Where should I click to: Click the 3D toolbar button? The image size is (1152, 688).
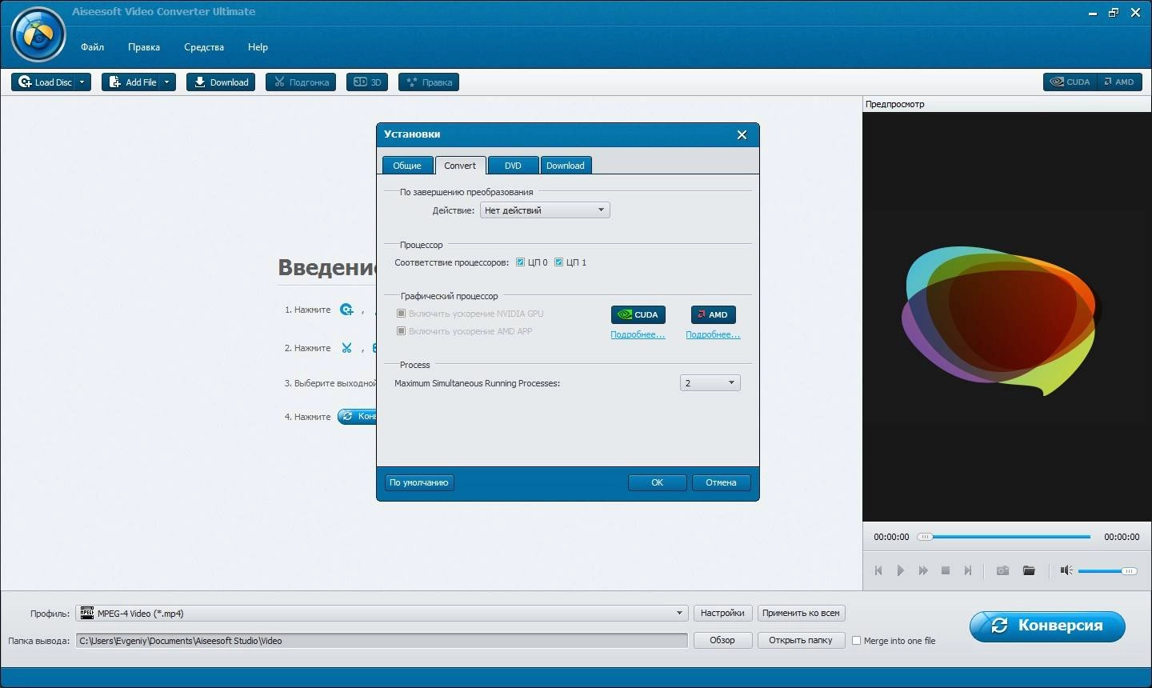(x=367, y=82)
